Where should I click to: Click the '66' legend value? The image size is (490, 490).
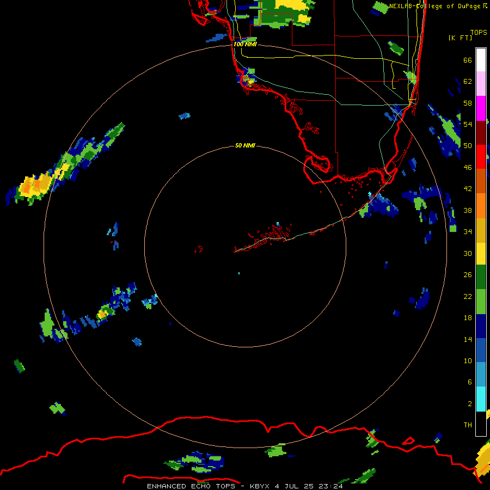coord(468,60)
